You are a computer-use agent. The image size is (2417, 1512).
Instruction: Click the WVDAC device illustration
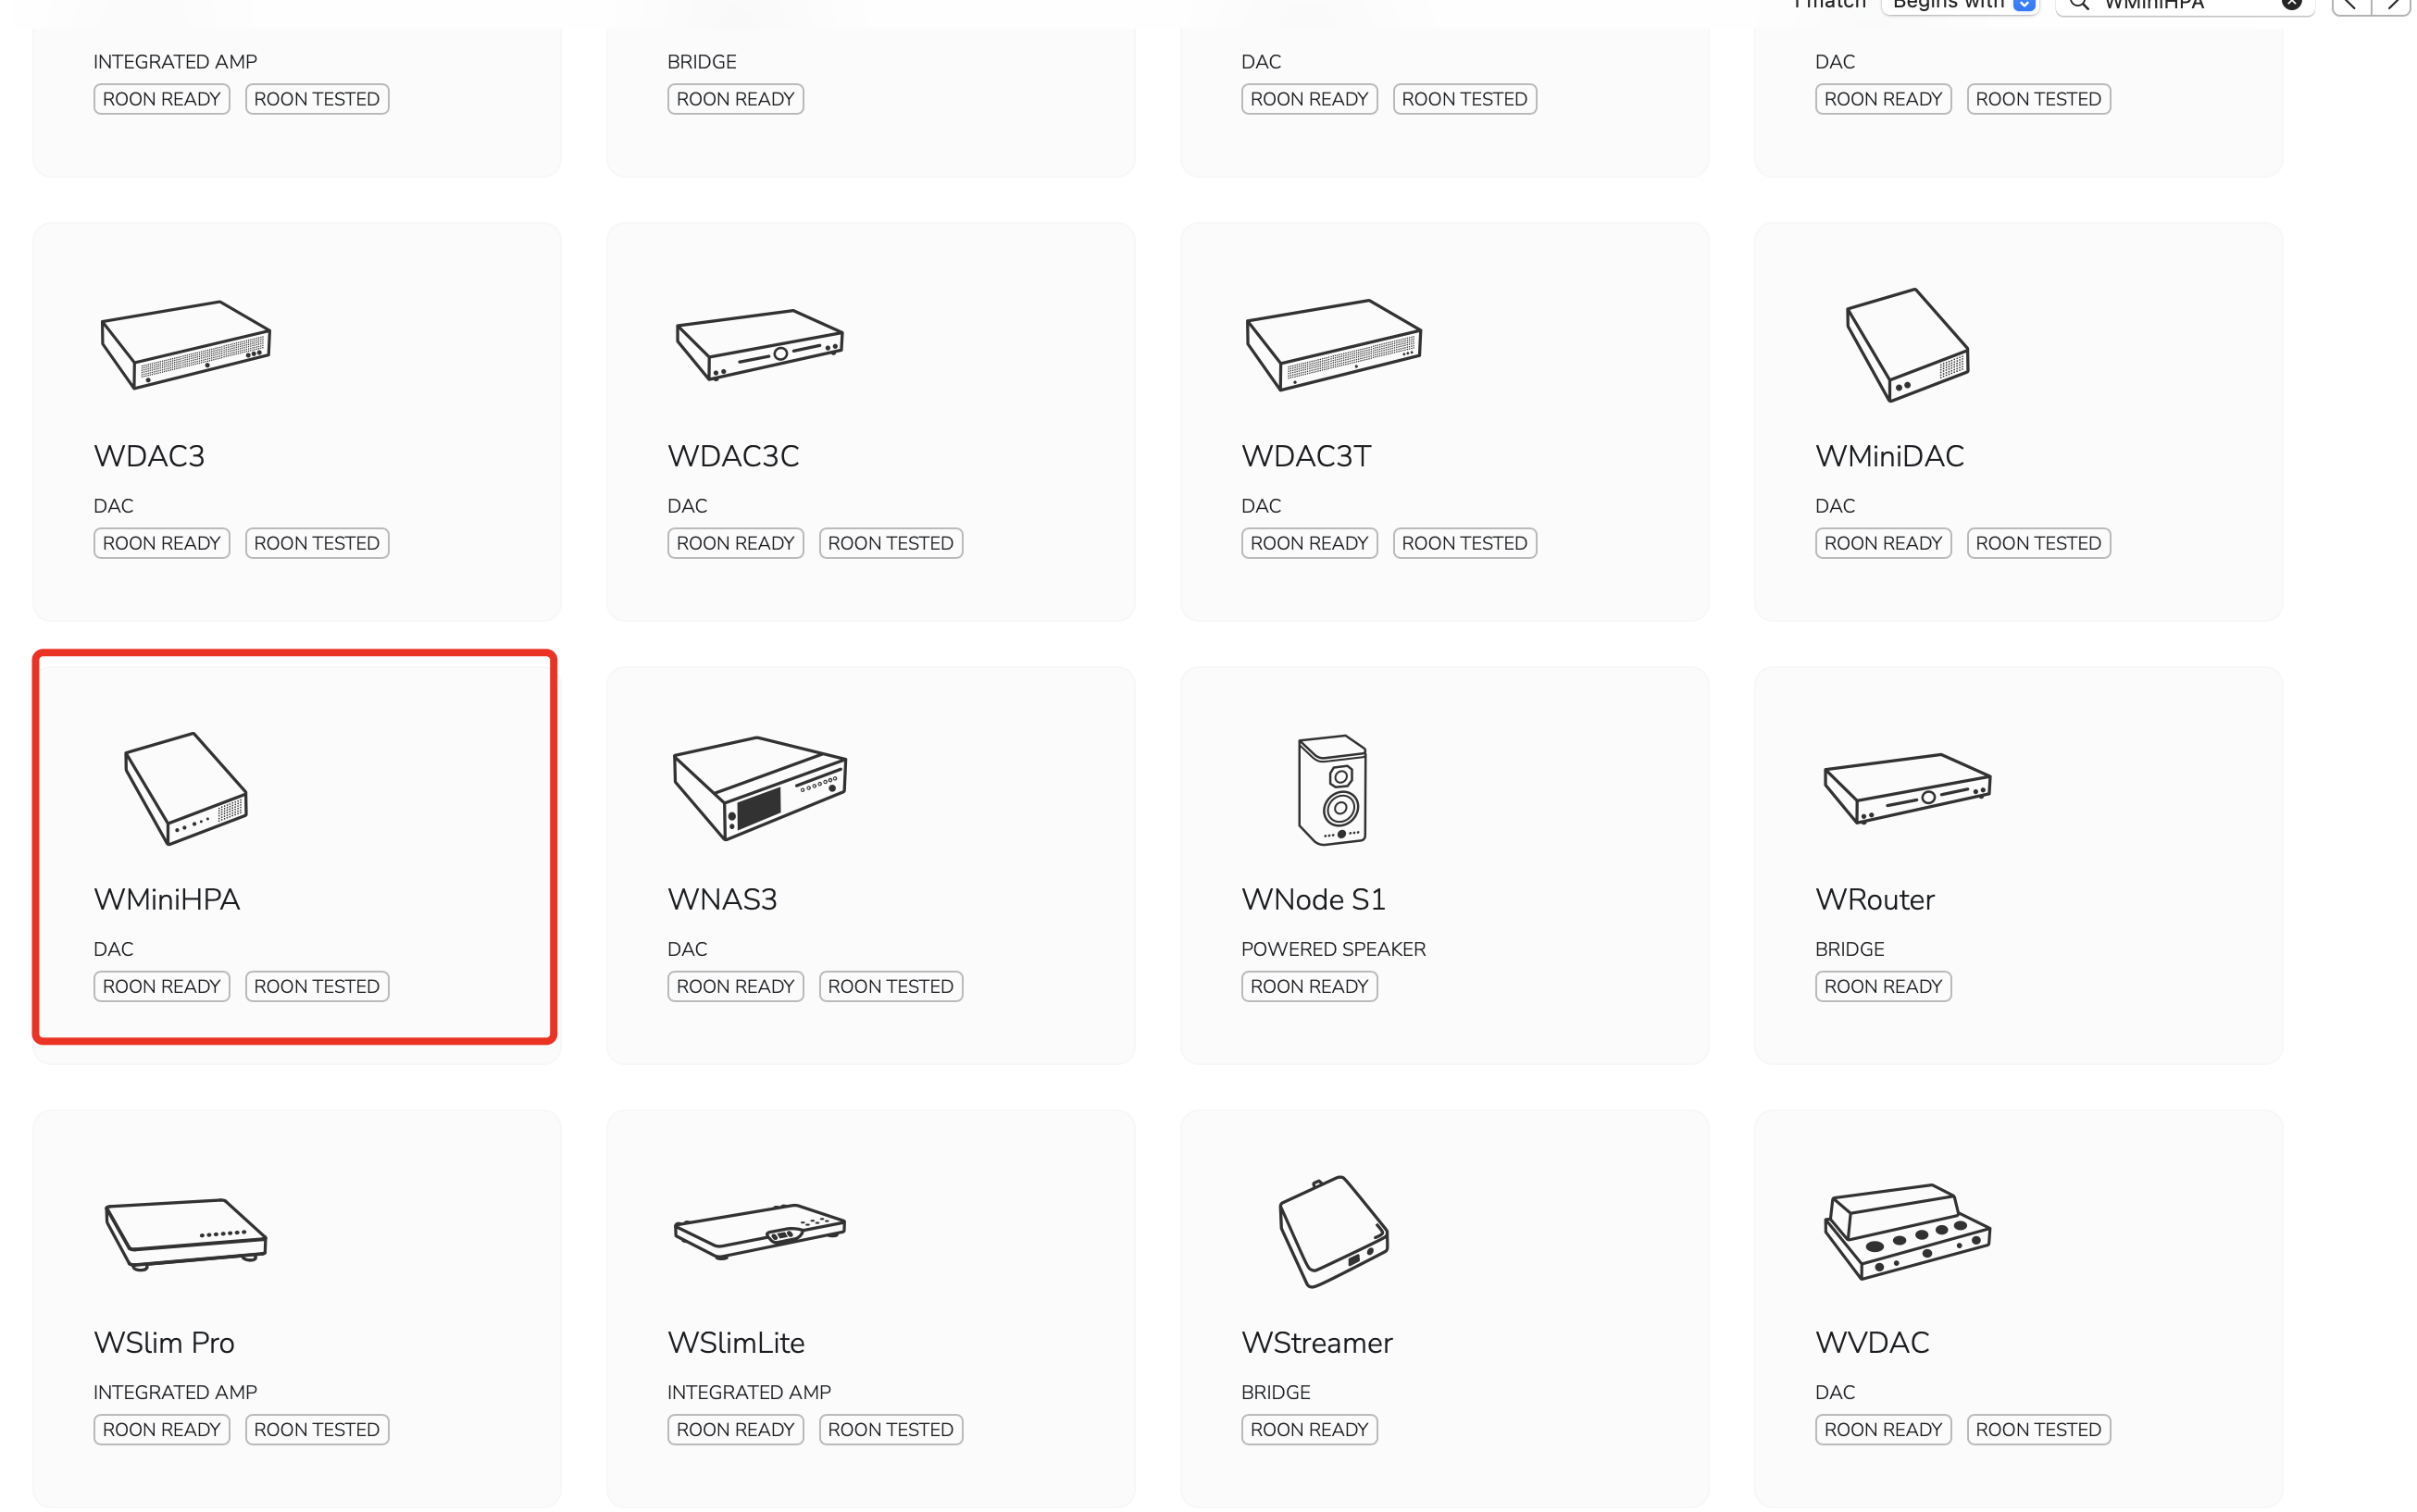(1907, 1232)
